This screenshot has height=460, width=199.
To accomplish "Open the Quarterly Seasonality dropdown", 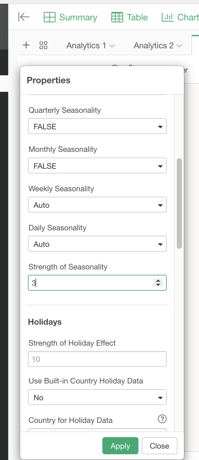I will pyautogui.click(x=97, y=126).
